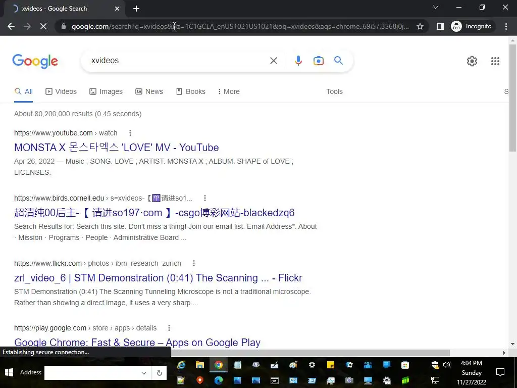Switch to the Images results tab
Viewport: 517px width, 388px height.
tap(106, 91)
